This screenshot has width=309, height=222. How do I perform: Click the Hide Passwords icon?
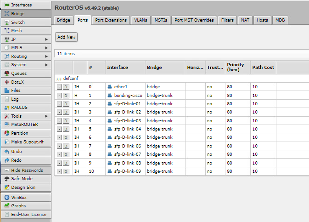pos(7,171)
